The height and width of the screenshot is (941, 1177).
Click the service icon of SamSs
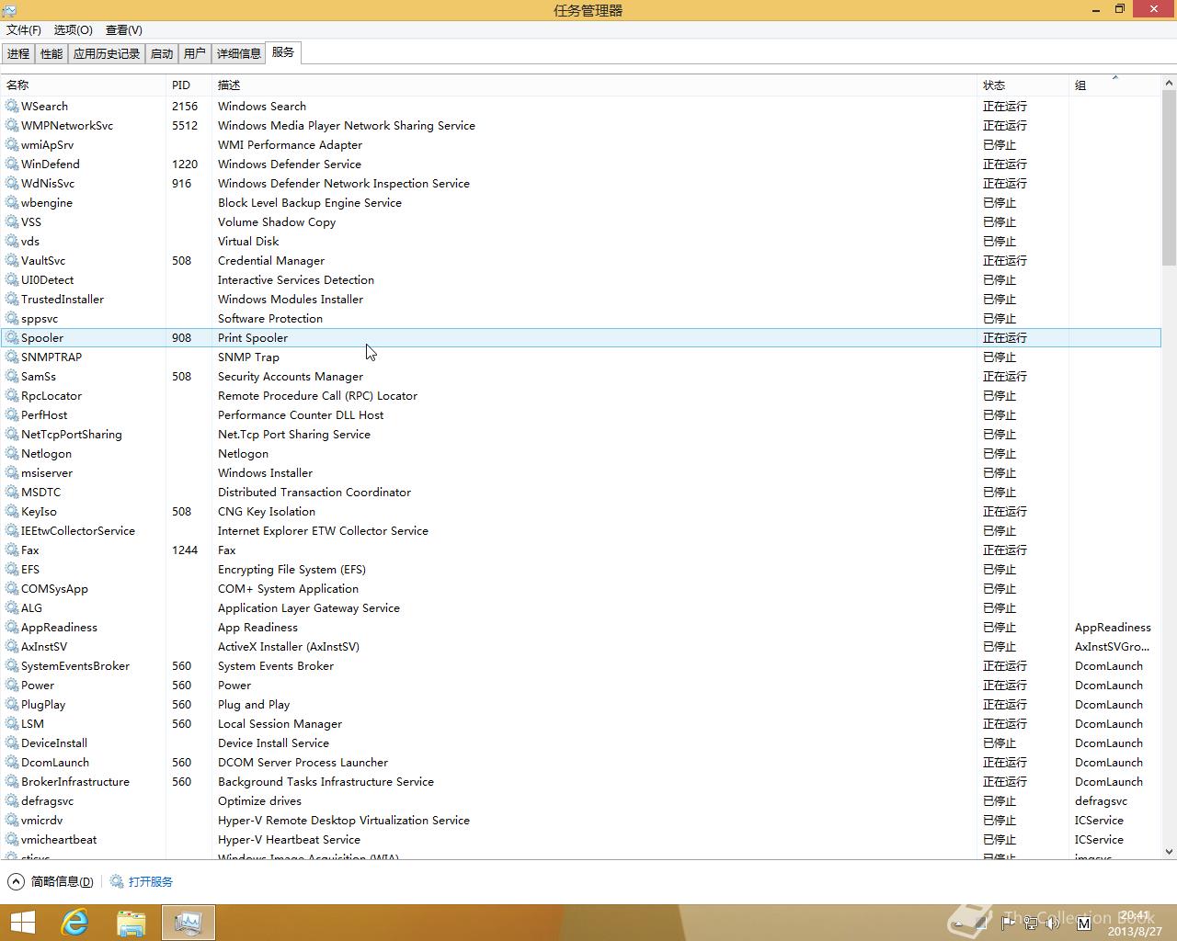click(x=12, y=377)
